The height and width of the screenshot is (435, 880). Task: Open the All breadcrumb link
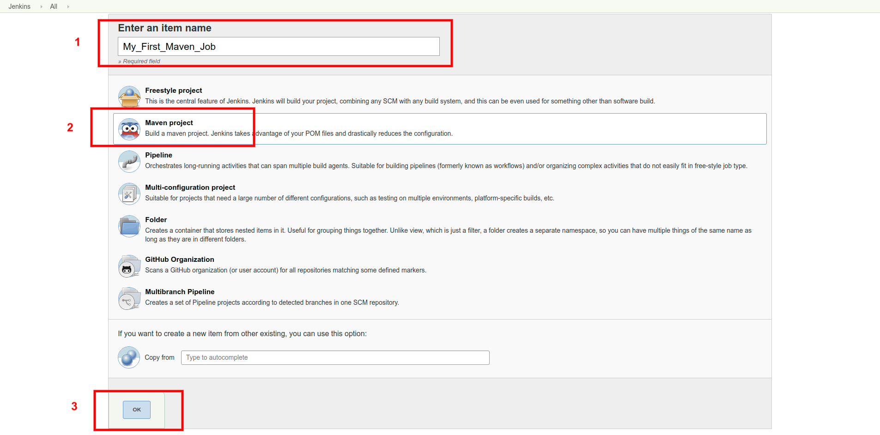click(x=54, y=6)
